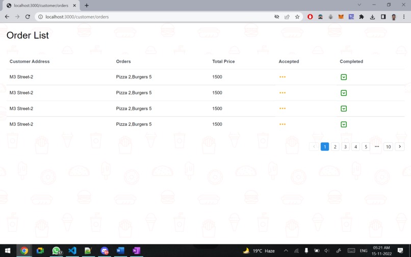411x257 pixels.
Task: Go back using the browser back arrow
Action: [7, 17]
